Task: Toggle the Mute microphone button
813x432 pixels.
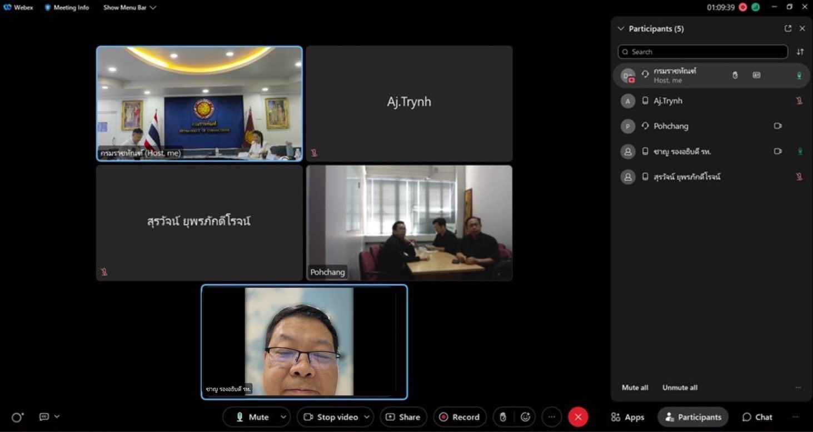Action: [252, 417]
